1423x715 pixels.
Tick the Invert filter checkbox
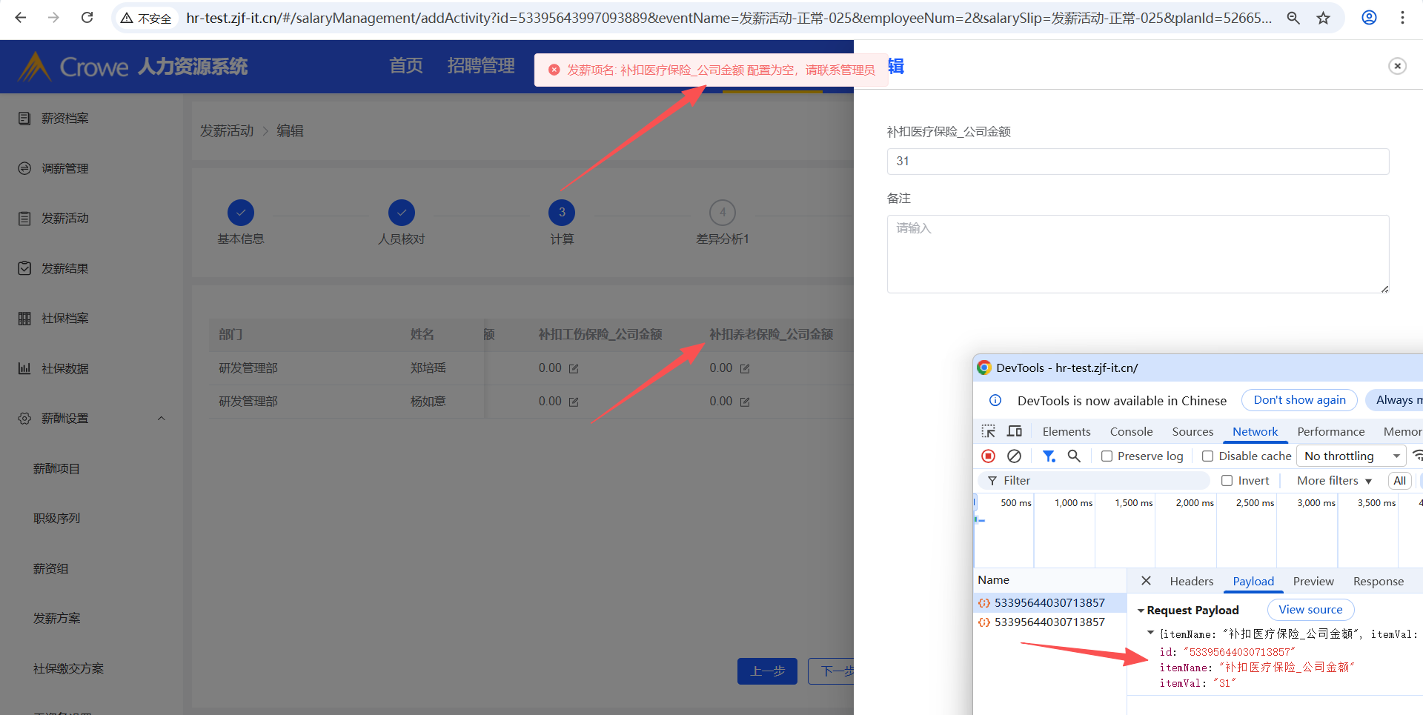pyautogui.click(x=1227, y=481)
